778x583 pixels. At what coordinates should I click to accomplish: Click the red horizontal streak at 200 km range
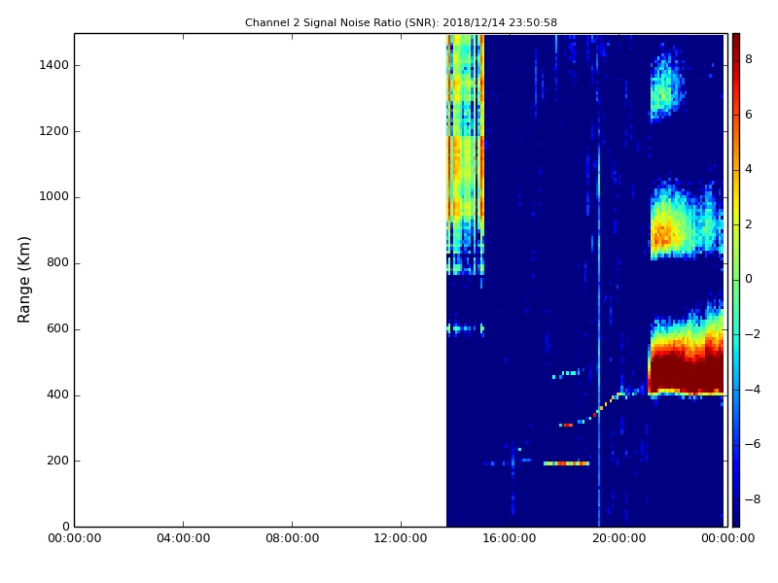[566, 463]
